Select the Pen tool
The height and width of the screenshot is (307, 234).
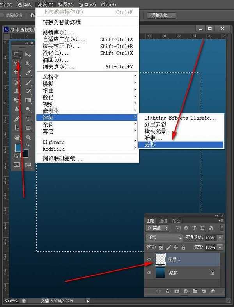17,118
